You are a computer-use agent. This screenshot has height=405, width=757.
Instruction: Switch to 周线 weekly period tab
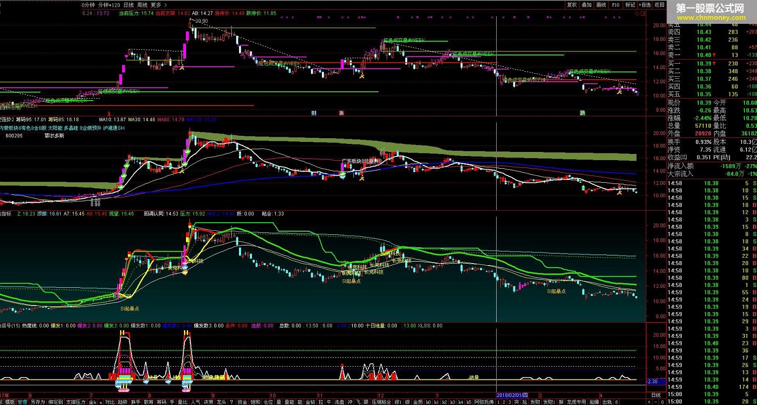tap(142, 5)
